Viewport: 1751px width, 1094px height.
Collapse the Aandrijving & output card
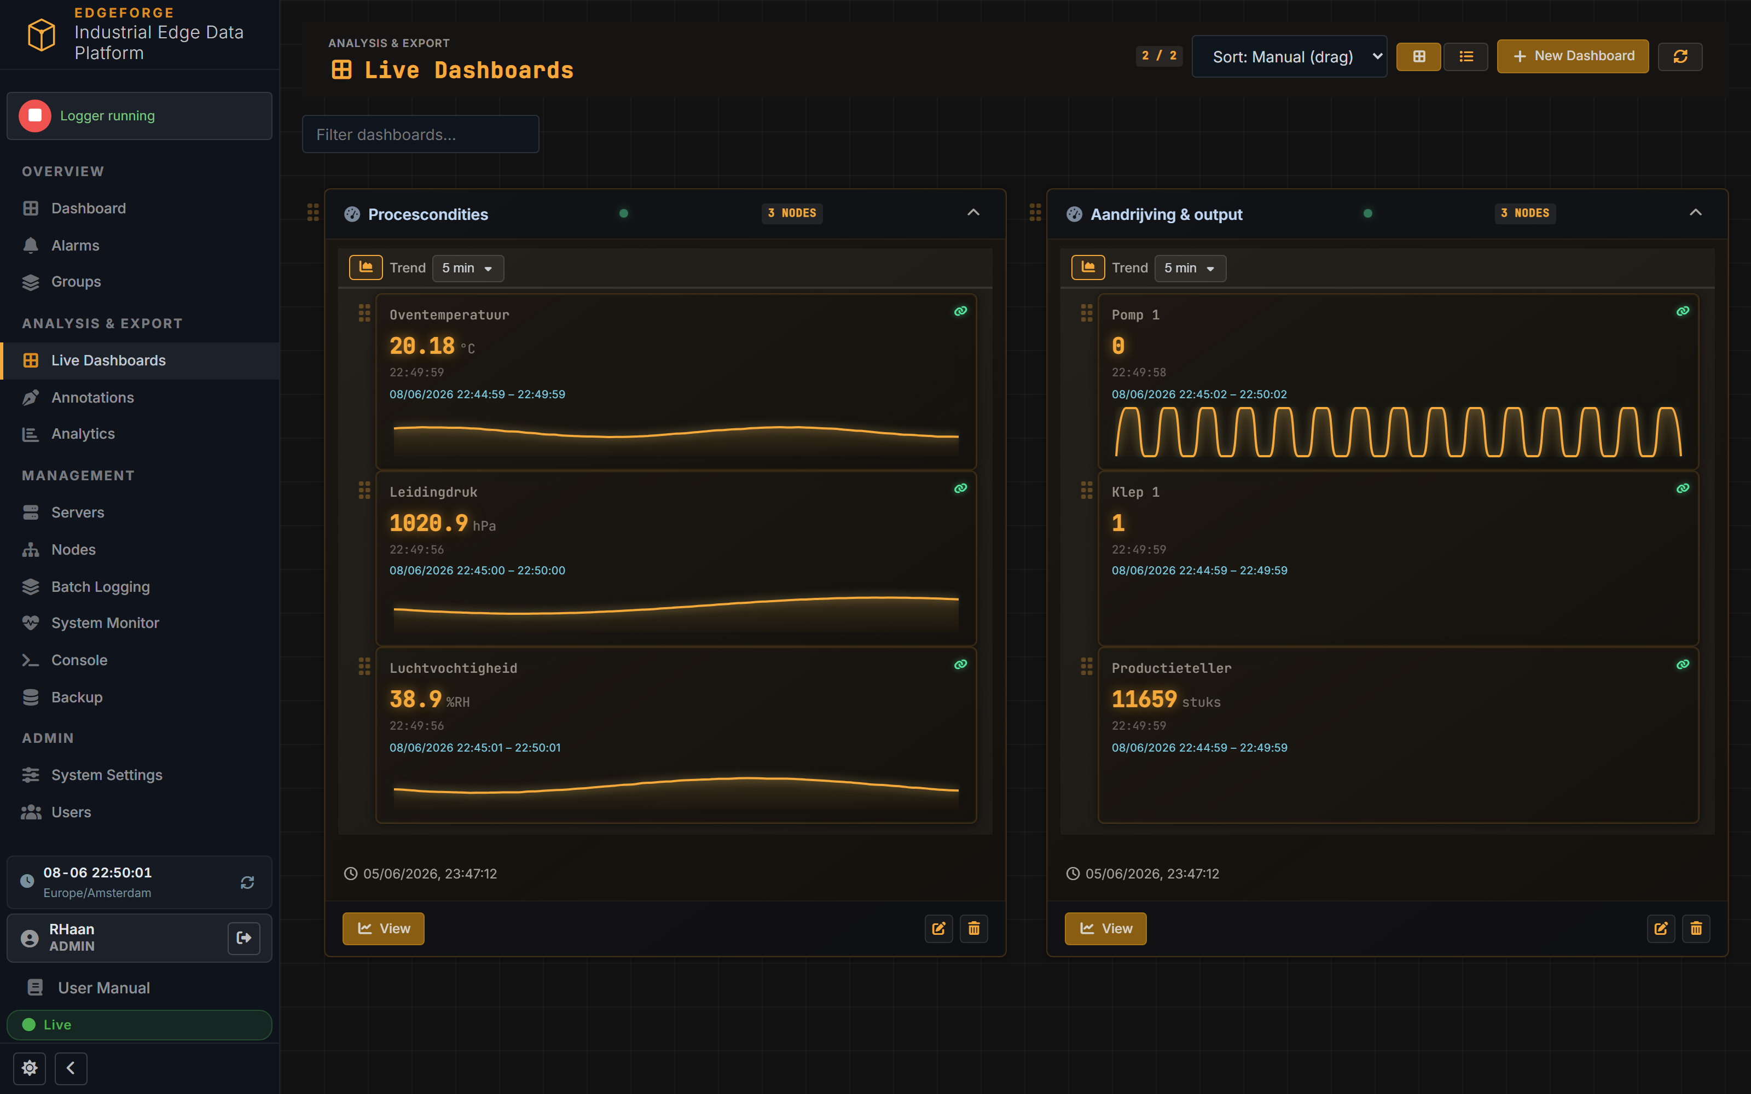(x=1695, y=213)
